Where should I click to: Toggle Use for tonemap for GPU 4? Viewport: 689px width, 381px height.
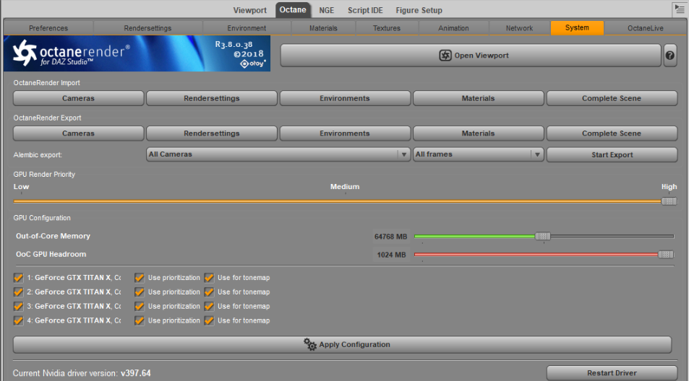pos(209,320)
